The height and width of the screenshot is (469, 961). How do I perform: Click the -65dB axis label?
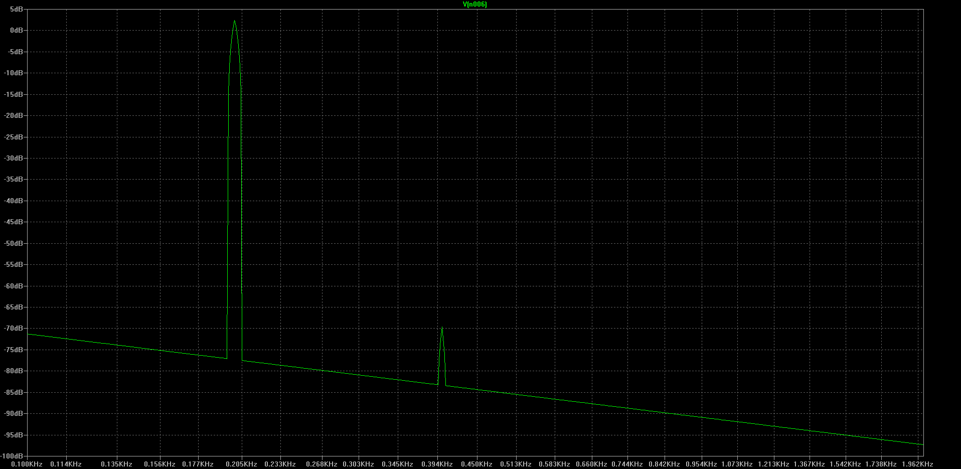click(x=14, y=307)
